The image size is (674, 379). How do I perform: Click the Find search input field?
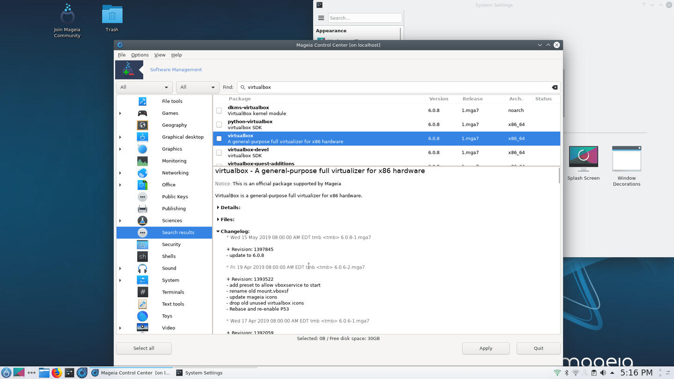click(398, 87)
